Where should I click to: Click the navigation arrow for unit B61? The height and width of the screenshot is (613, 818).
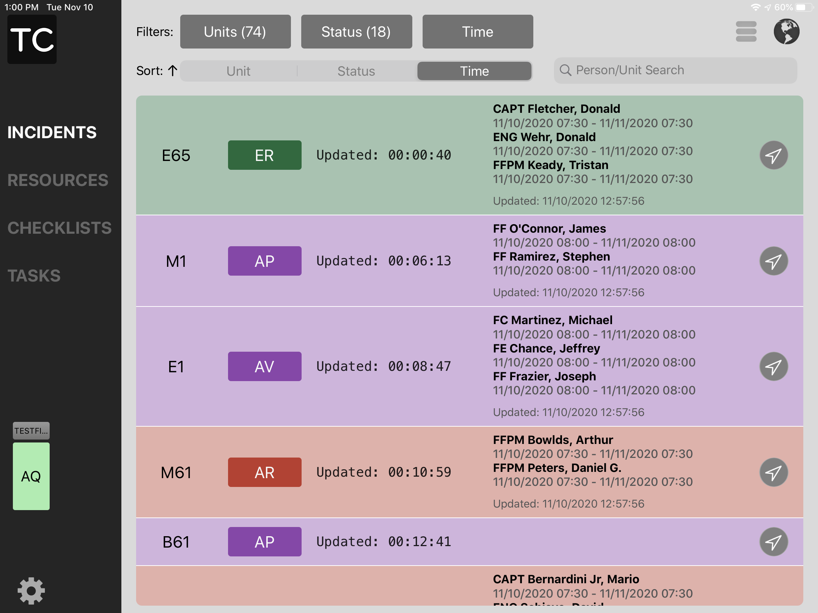774,542
